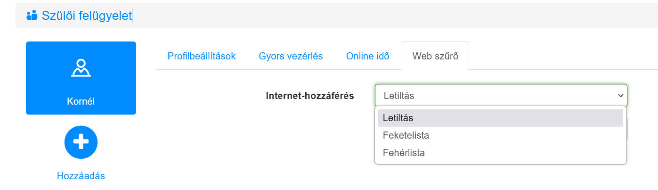Go to the Online idő tab
Screen dimensions: 658x190
pyautogui.click(x=367, y=56)
